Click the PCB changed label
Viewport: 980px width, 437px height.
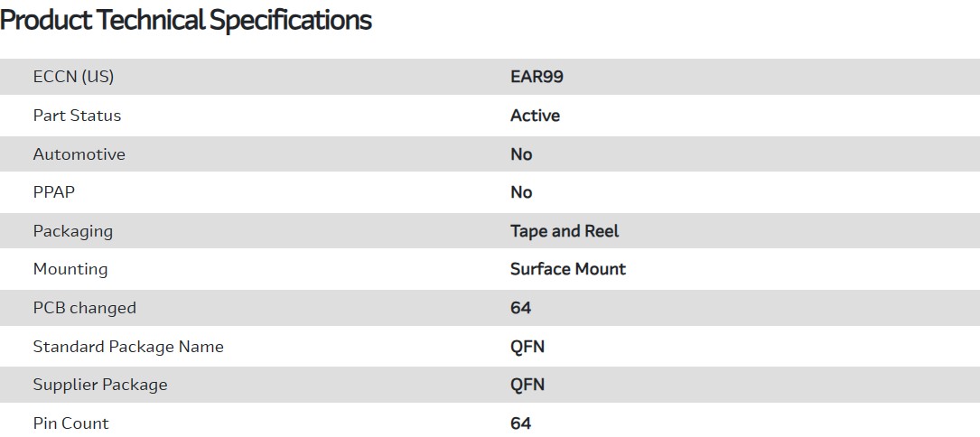pos(84,308)
